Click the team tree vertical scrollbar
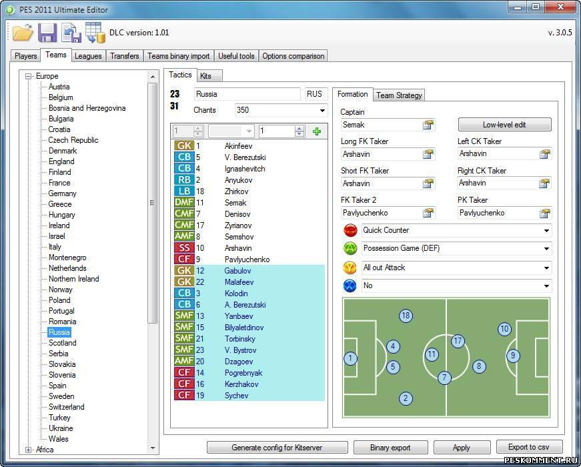581x467 pixels. click(153, 202)
